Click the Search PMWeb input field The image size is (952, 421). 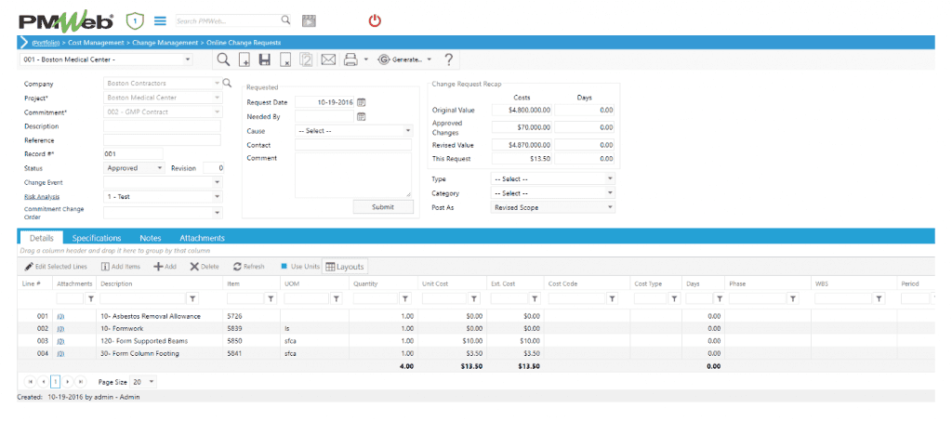[x=228, y=20]
